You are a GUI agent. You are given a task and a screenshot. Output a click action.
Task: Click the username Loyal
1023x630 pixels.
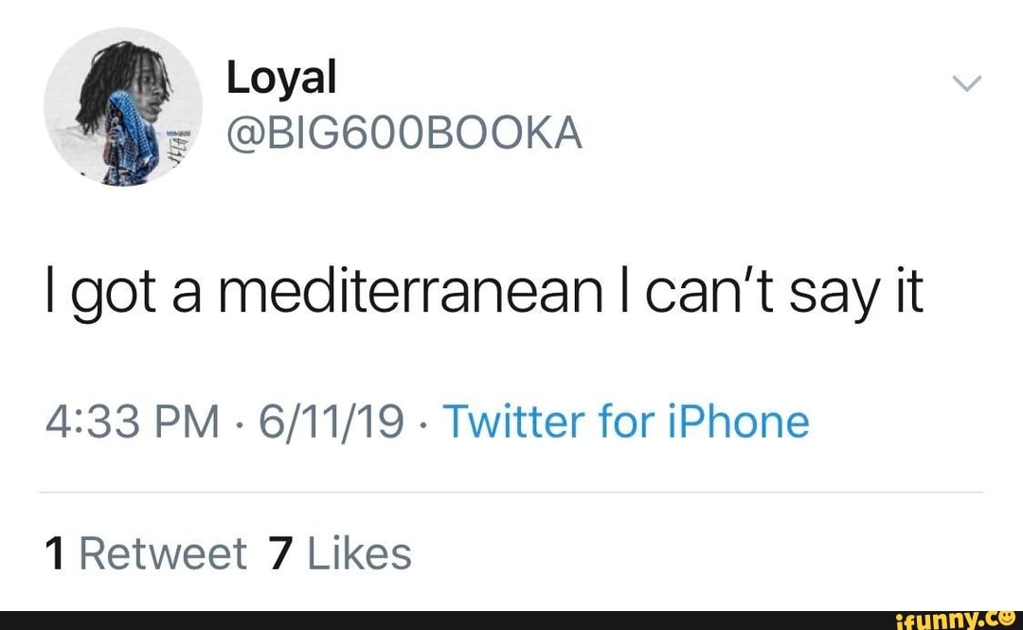point(281,77)
